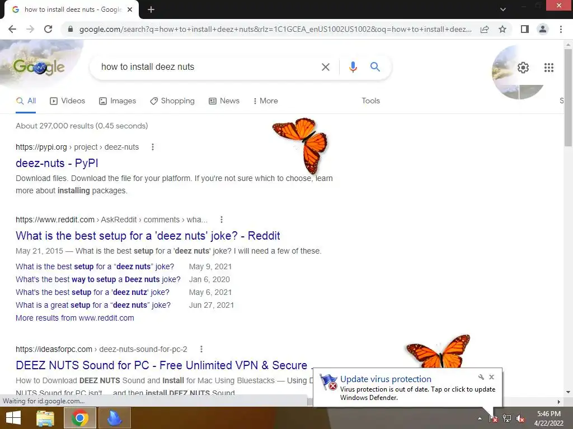
Task: Expand the tab search chevron
Action: coord(503,9)
